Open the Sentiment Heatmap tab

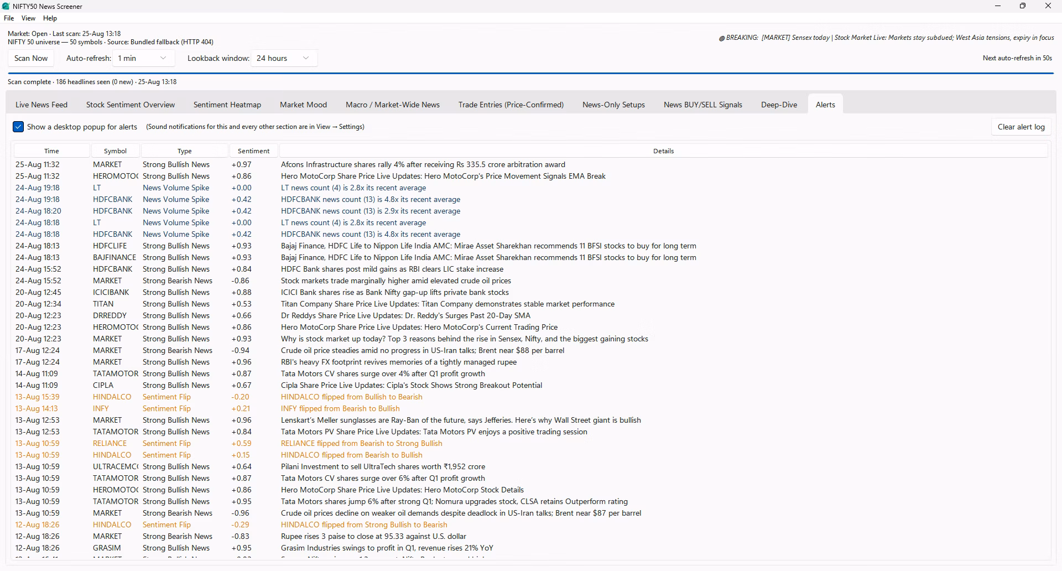click(x=227, y=105)
